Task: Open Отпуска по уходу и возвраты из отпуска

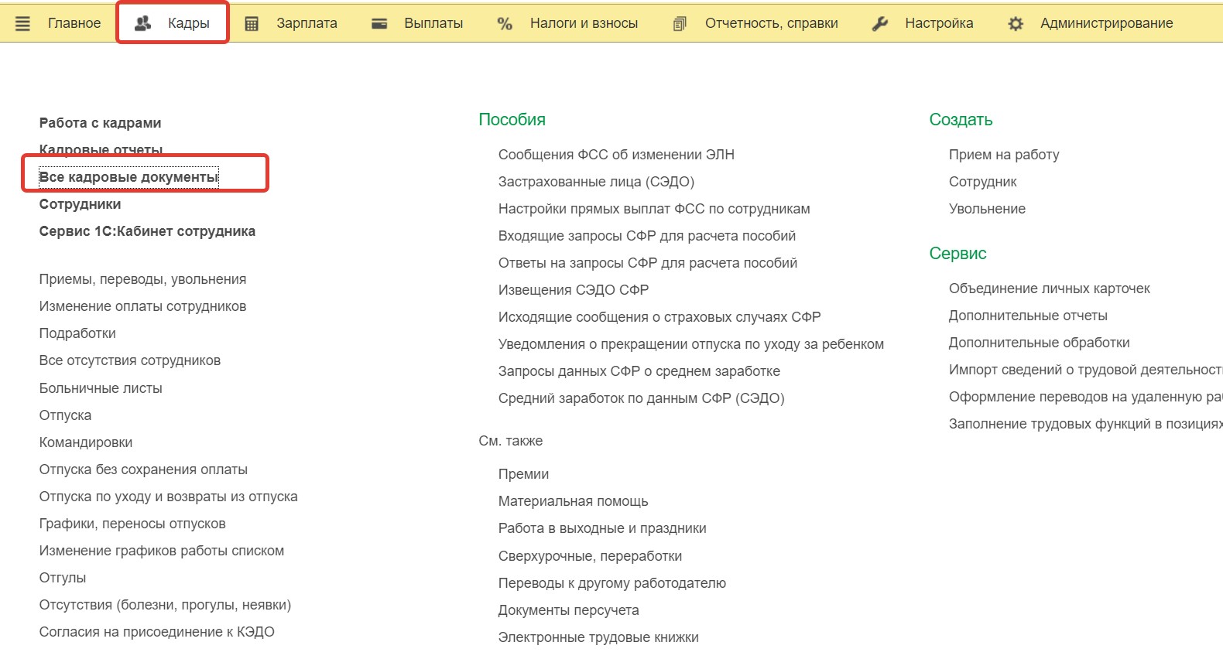Action: [x=168, y=497]
